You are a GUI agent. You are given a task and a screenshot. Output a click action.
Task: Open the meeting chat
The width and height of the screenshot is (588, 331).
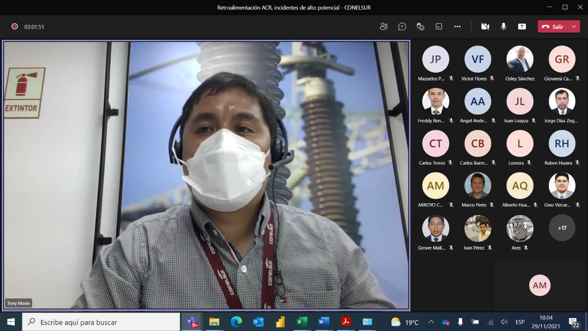pyautogui.click(x=402, y=27)
